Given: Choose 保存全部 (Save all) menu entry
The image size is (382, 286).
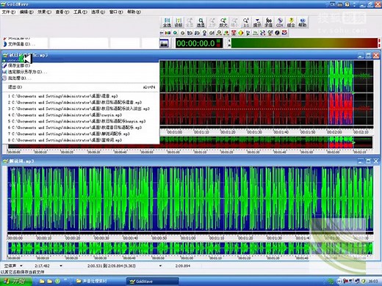Looking at the screenshot, I should pos(80,65).
